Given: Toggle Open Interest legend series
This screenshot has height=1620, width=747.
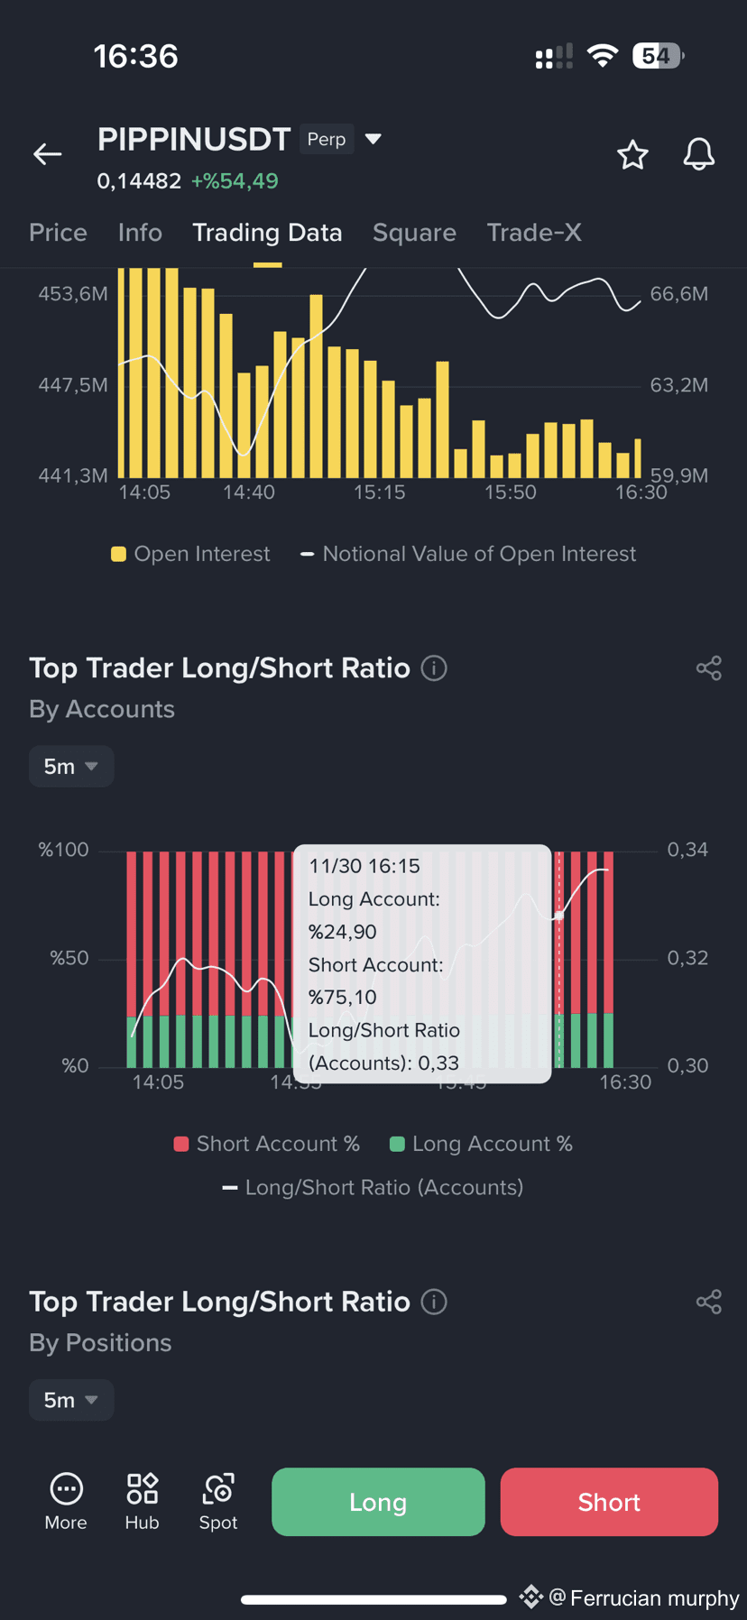Looking at the screenshot, I should coord(190,554).
